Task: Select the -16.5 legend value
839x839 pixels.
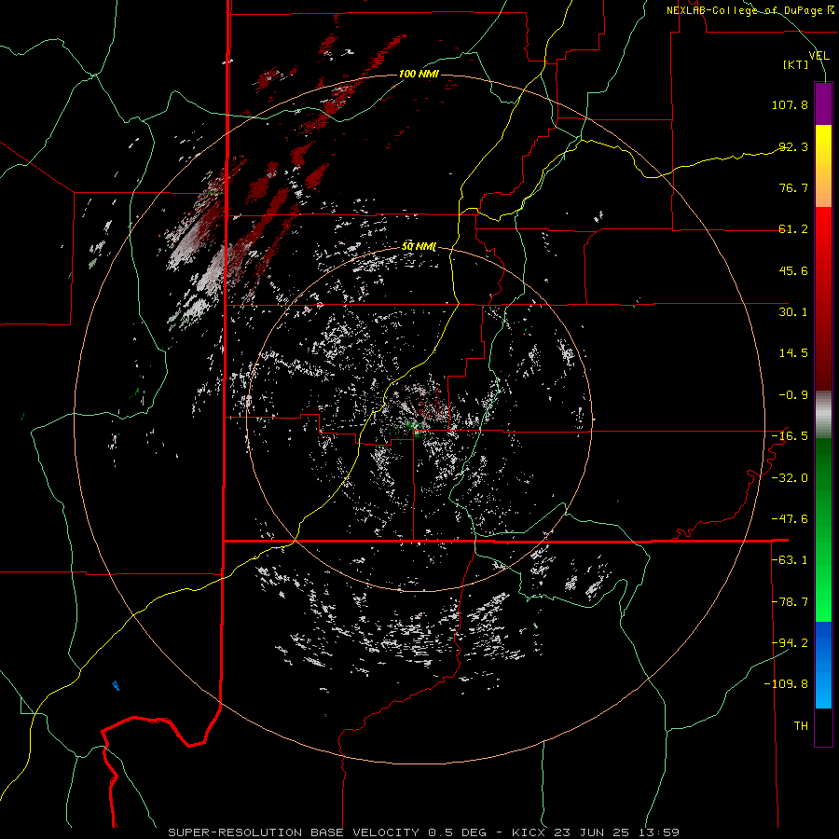Action: pos(790,436)
